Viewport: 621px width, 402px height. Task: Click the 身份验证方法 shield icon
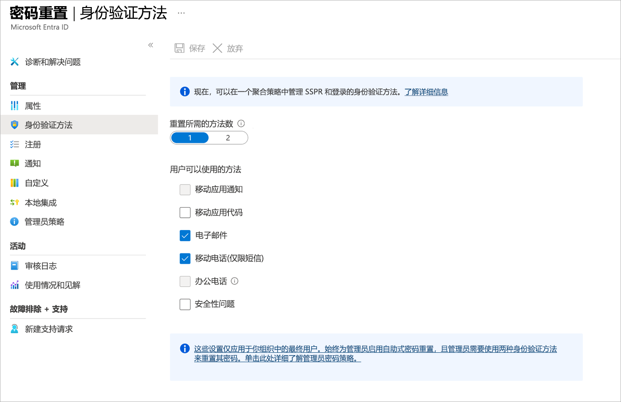(15, 125)
